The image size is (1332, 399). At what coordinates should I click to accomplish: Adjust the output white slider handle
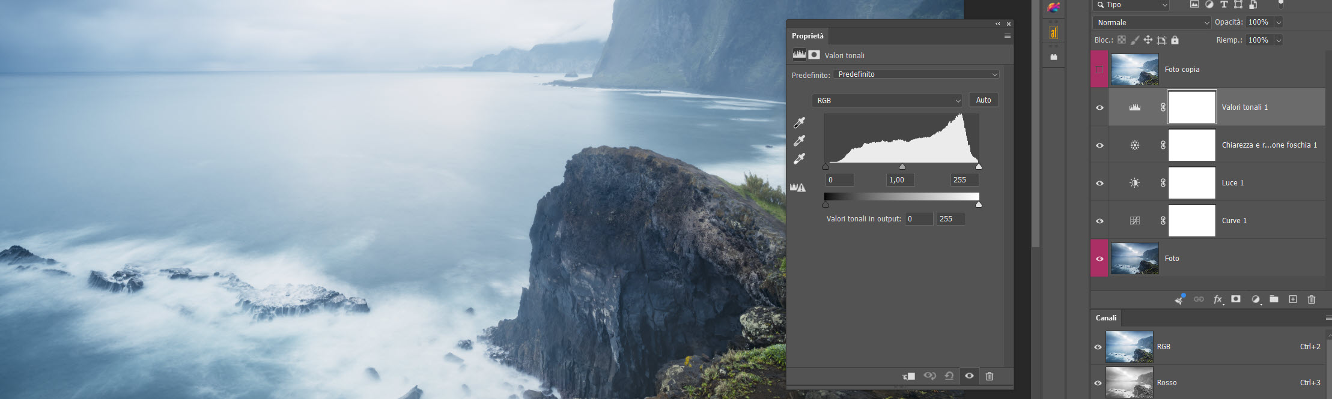click(979, 205)
